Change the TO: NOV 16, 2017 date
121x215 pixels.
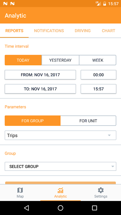point(40,89)
